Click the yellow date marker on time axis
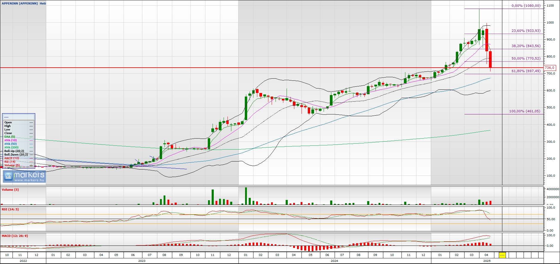This screenshot has height=264, width=560. [502, 255]
